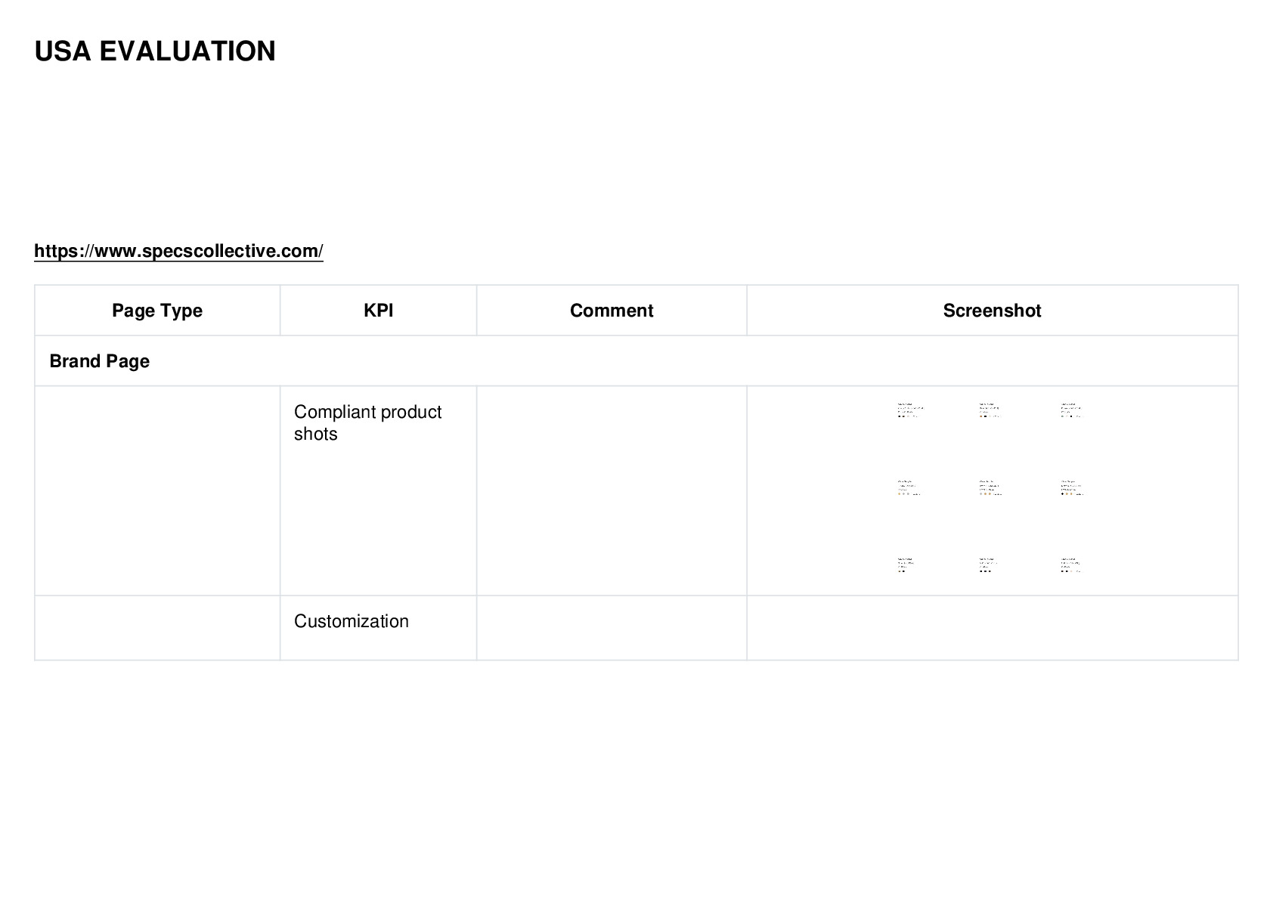Click empty Comment cell beside Compliant product shots
This screenshot has height=900, width=1273.
pyautogui.click(x=612, y=491)
